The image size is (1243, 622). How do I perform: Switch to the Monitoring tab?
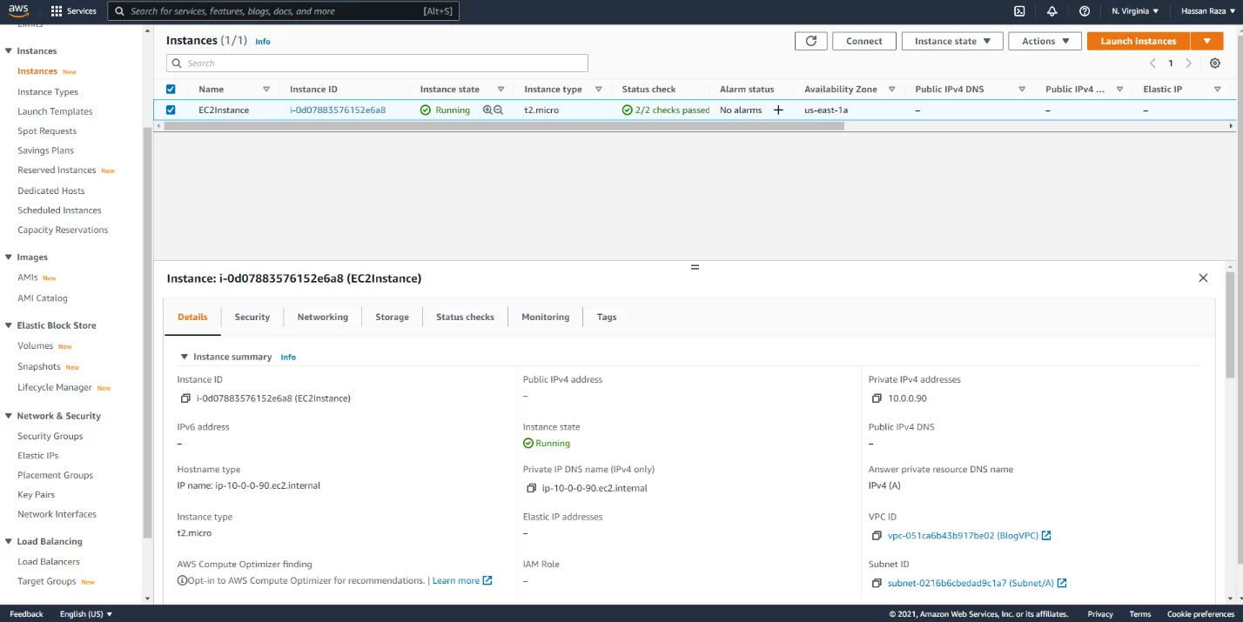click(x=546, y=317)
